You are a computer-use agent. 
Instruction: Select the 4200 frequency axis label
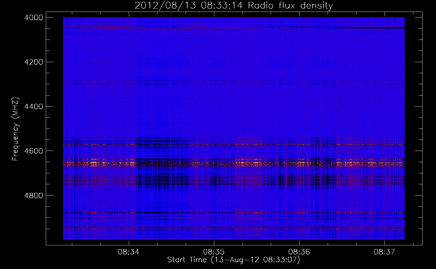click(34, 62)
